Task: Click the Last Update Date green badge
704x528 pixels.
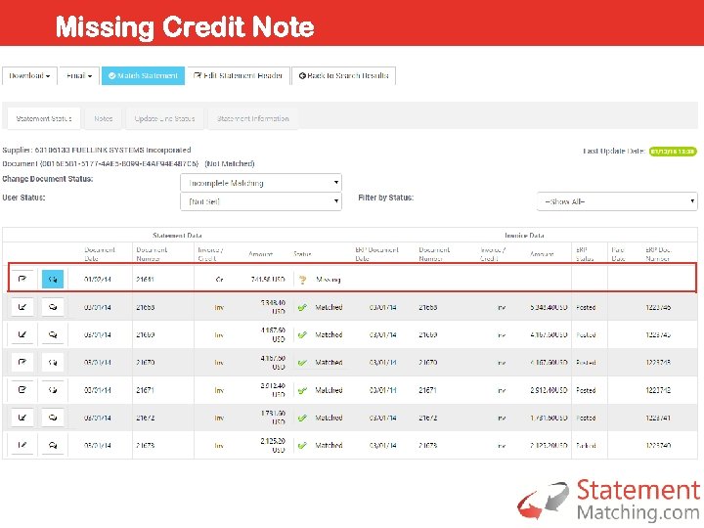Action: click(673, 152)
